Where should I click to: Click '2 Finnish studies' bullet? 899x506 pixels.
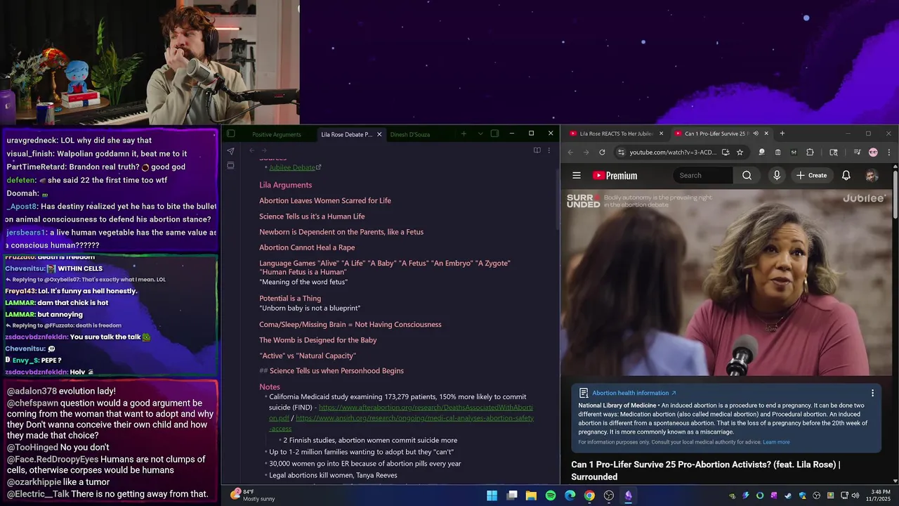(x=370, y=440)
